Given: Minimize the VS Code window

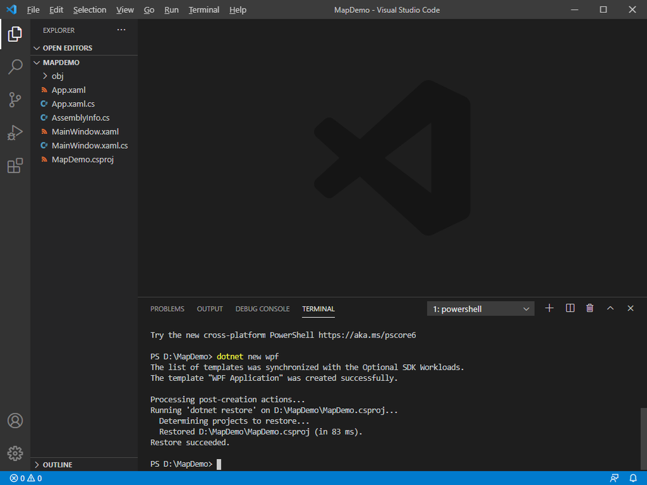Looking at the screenshot, I should 575,10.
